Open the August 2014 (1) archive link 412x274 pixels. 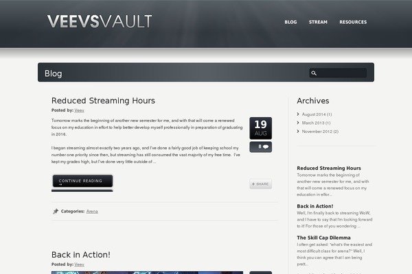317,114
